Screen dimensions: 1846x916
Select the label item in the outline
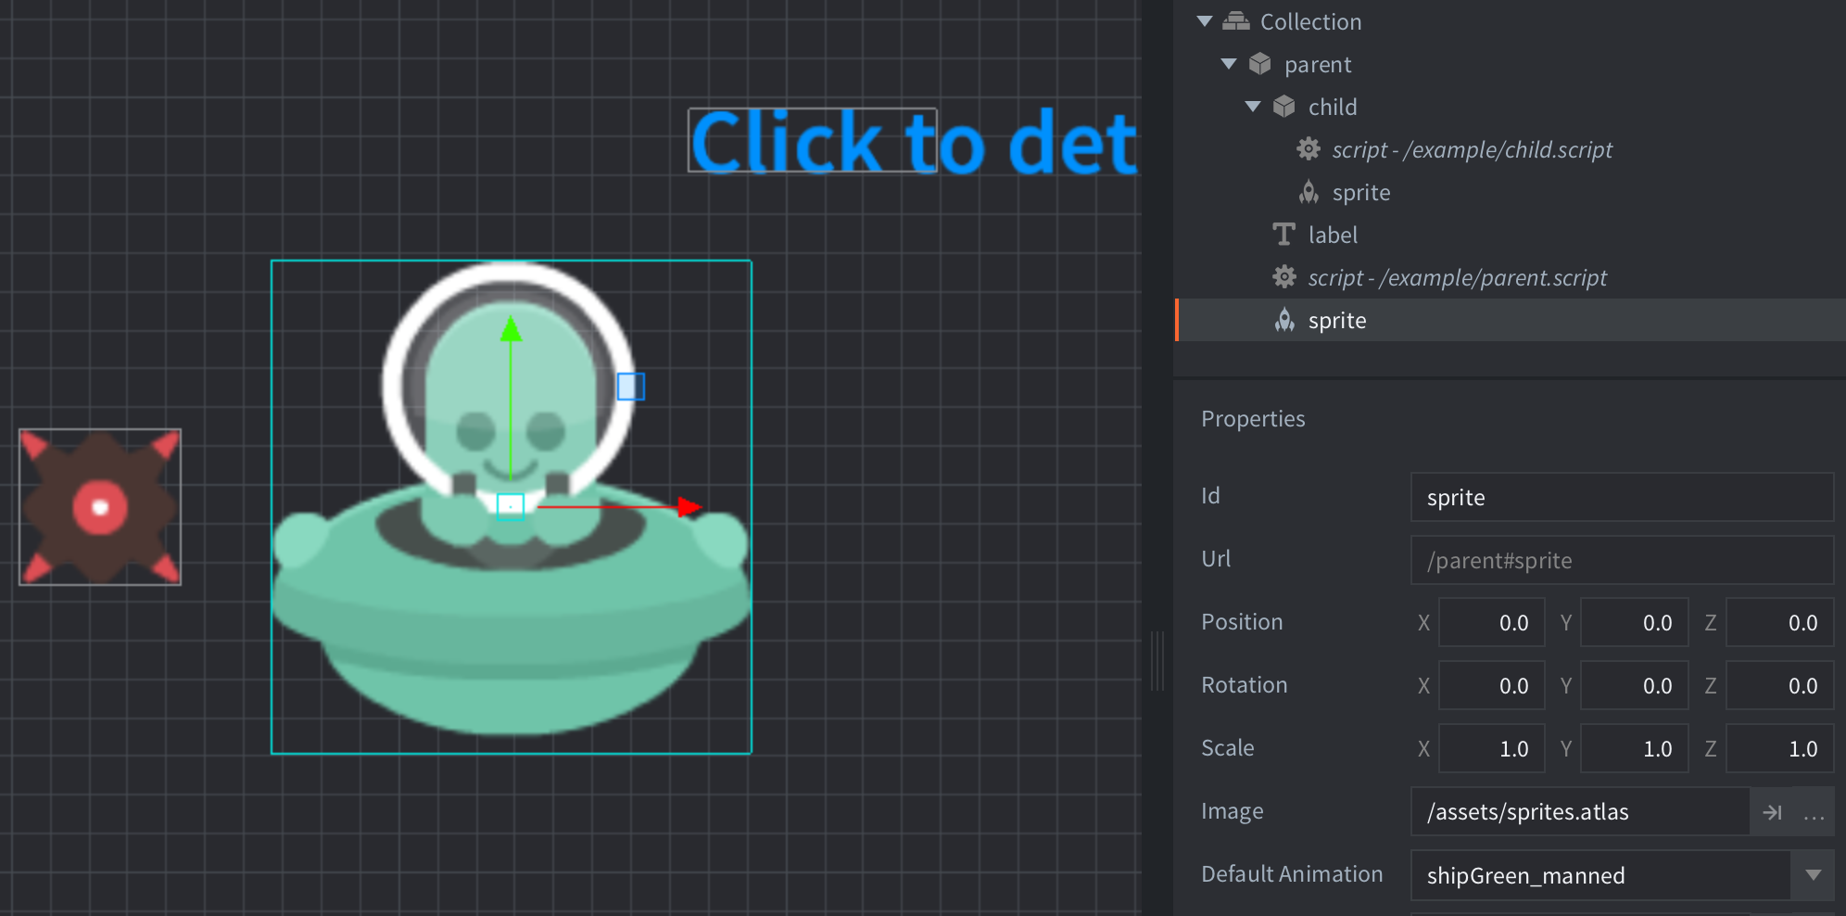1333,235
